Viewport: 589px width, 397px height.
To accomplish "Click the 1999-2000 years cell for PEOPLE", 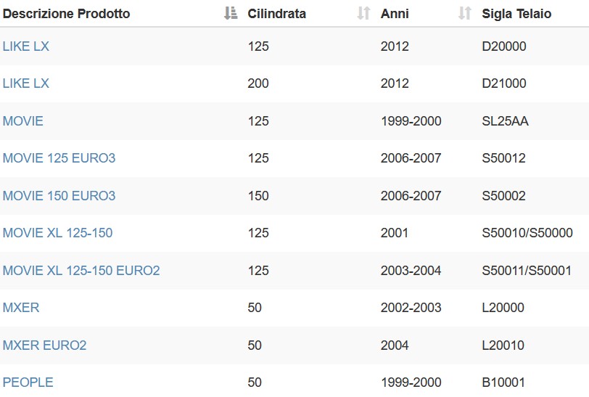I will tap(411, 382).
